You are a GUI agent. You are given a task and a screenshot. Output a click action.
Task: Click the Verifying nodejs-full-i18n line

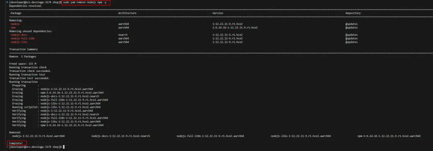pos(60,118)
